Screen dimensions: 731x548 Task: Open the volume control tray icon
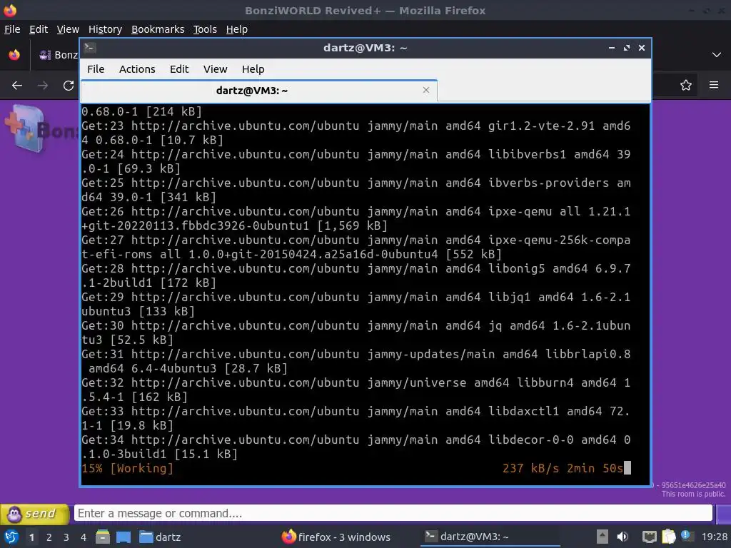[622, 537]
